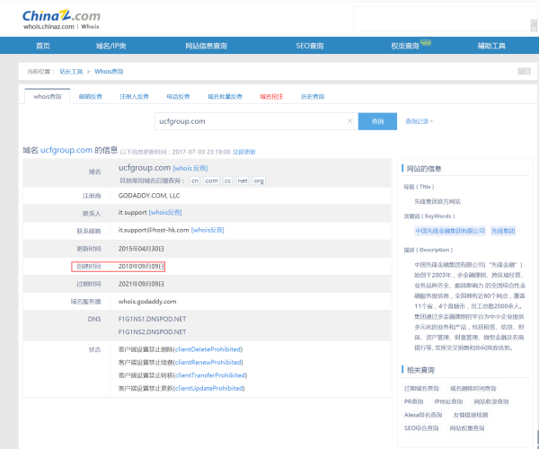Click [whois反查] beside it support contact
Screen dimensions: 539x449
click(x=165, y=212)
